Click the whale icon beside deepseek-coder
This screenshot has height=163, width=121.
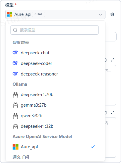[15, 63]
